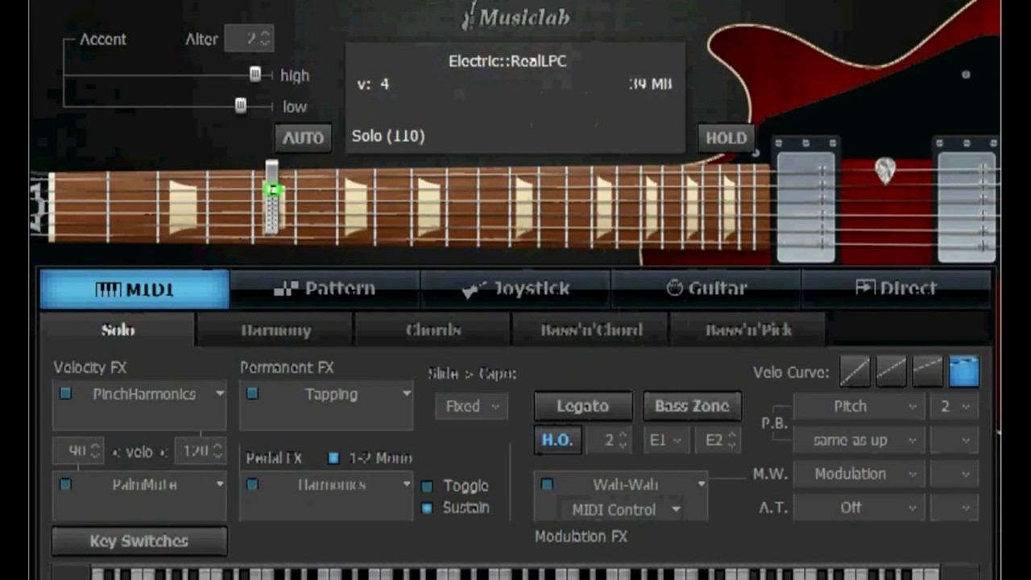
Task: Click the HOLD button
Action: [x=726, y=138]
